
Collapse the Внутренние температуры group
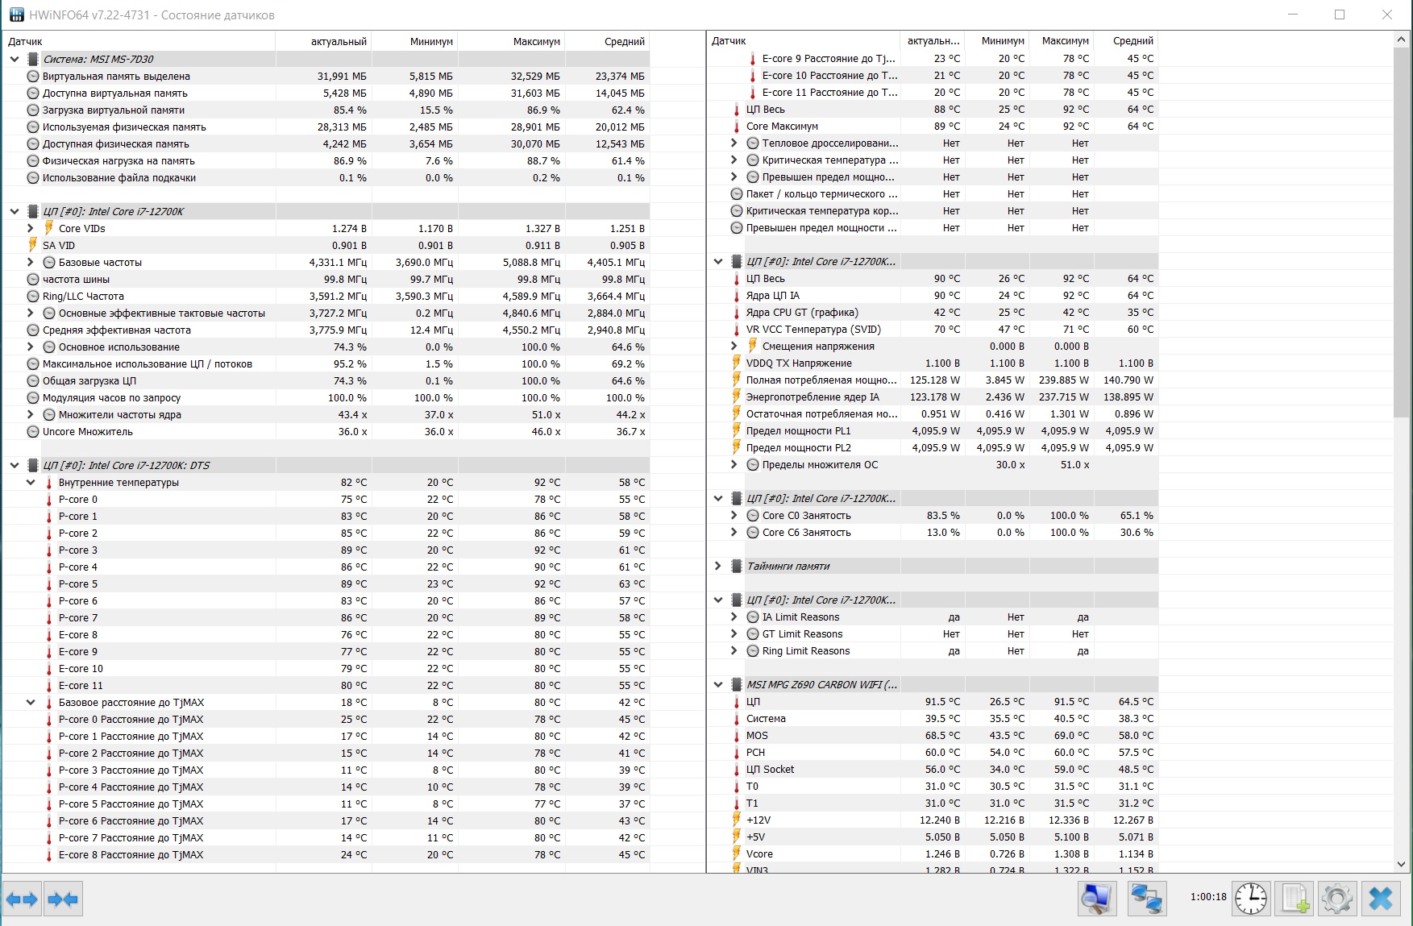click(31, 482)
